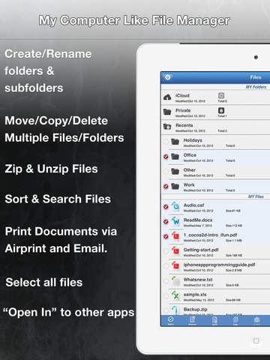Check the Other folder selection circle
270x360 pixels.
(166, 172)
